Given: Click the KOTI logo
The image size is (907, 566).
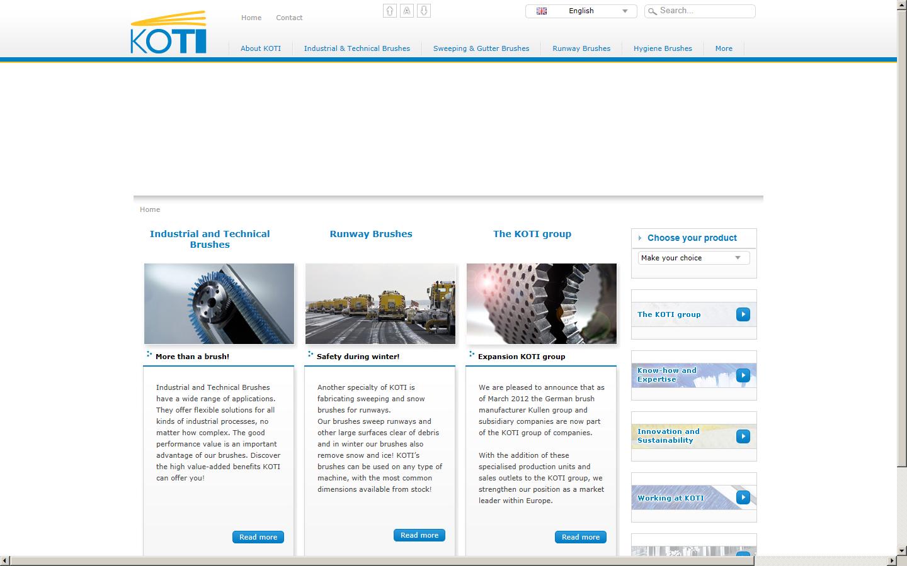Looking at the screenshot, I should pos(168,32).
